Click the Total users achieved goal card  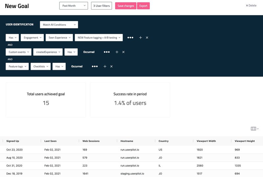coord(46,100)
